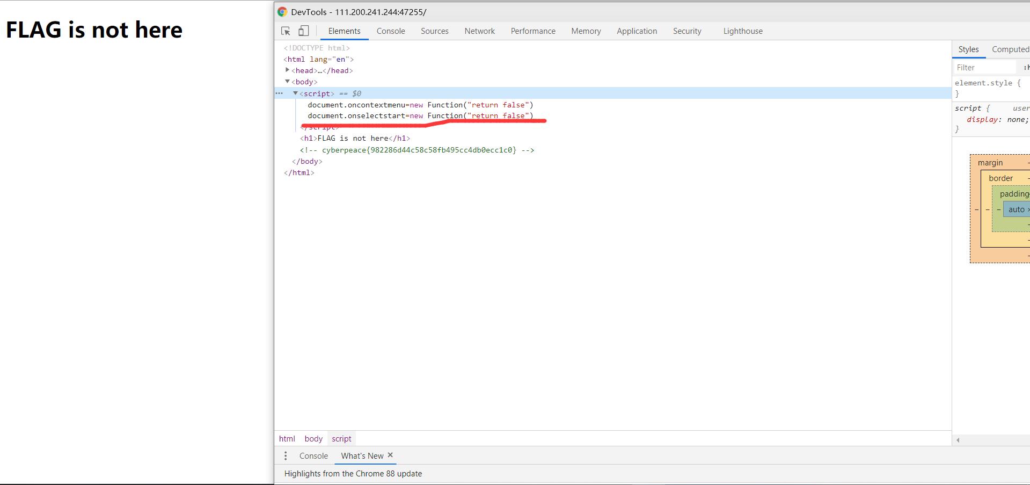Select the closing </html> tag line
Screen dimensions: 1030x485
tap(299, 172)
